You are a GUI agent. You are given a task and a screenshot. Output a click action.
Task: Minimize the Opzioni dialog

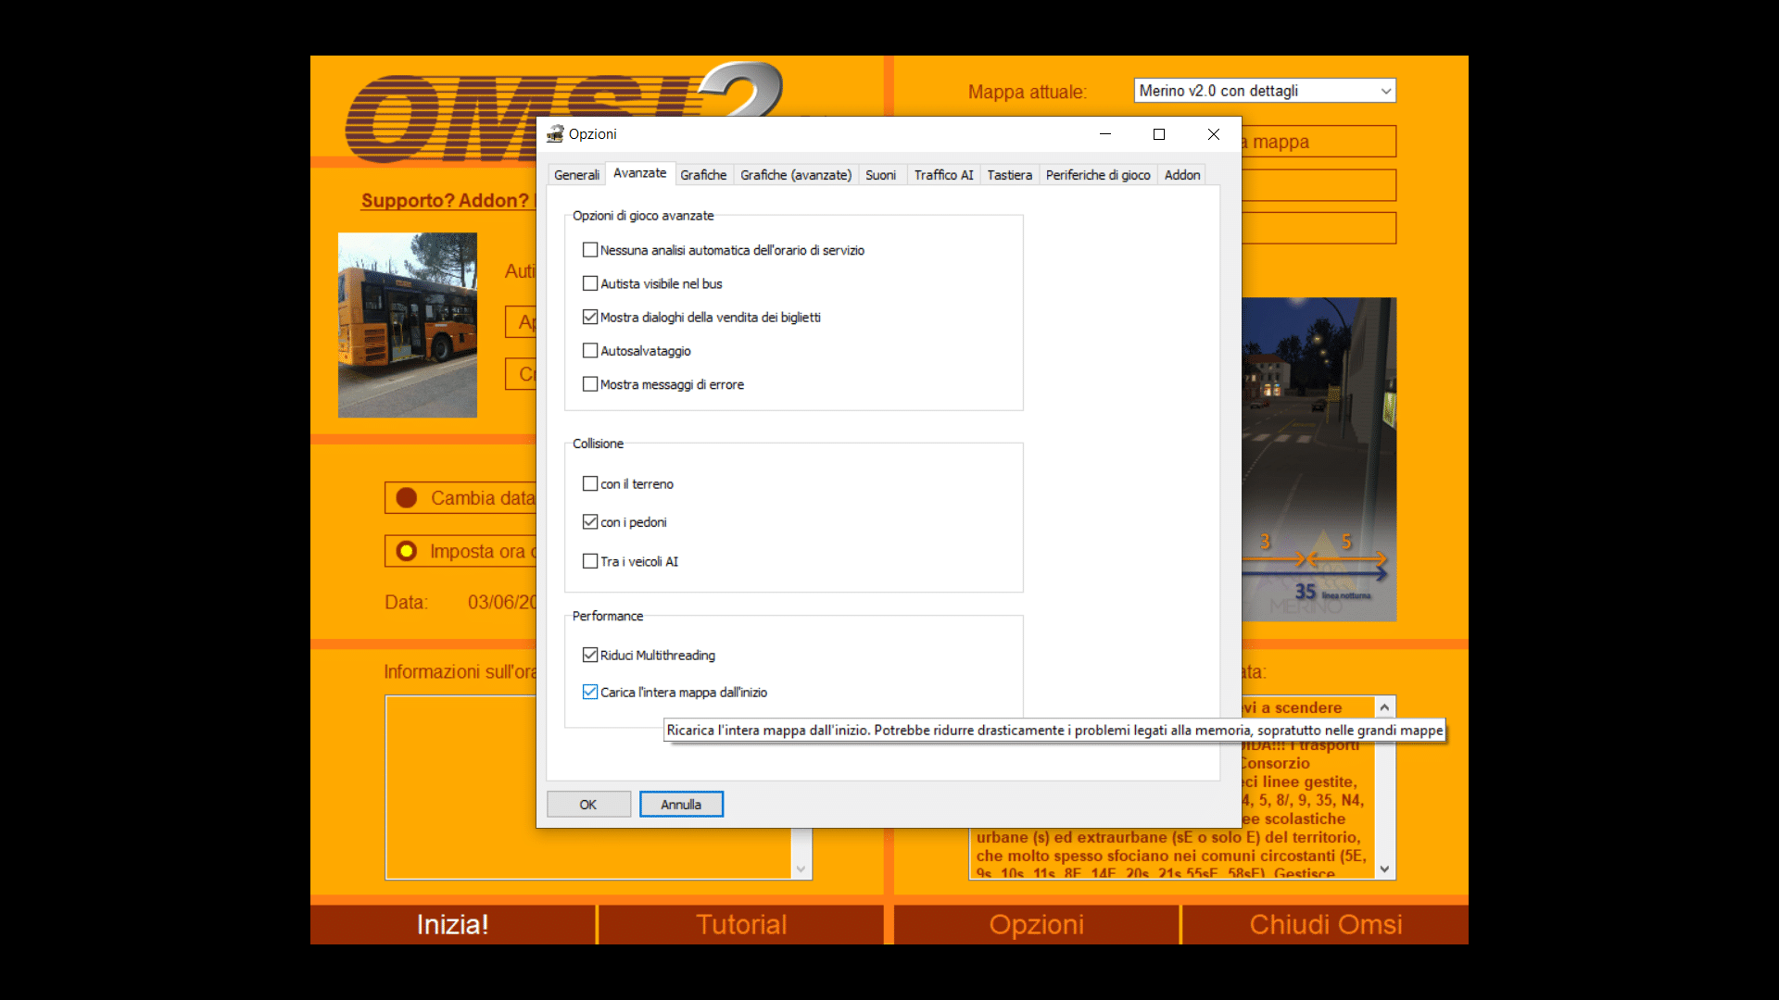tap(1104, 134)
